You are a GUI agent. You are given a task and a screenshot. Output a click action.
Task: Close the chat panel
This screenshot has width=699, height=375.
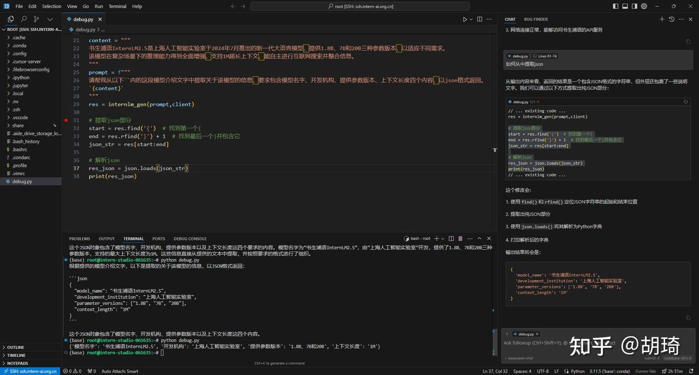(x=690, y=19)
